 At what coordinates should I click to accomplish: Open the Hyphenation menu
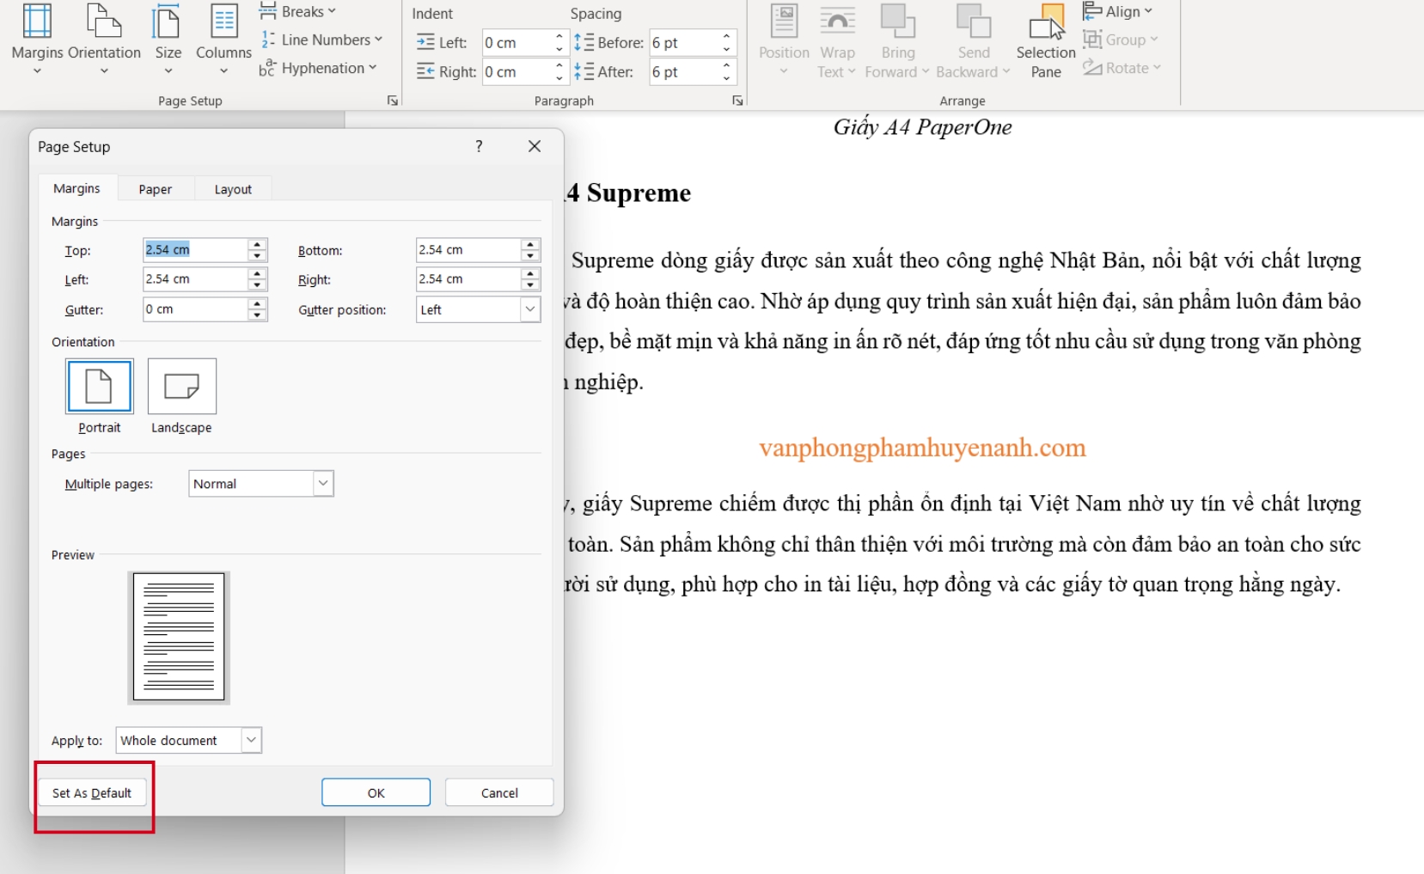[x=318, y=68]
